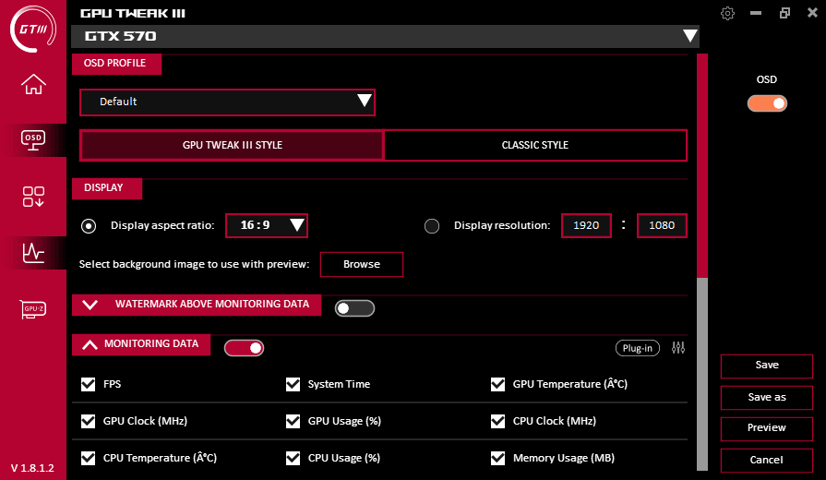
Task: Open the OSD section in sidebar
Action: point(33,139)
